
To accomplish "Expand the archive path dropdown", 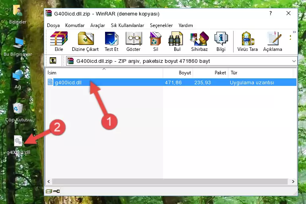I will click(x=294, y=61).
